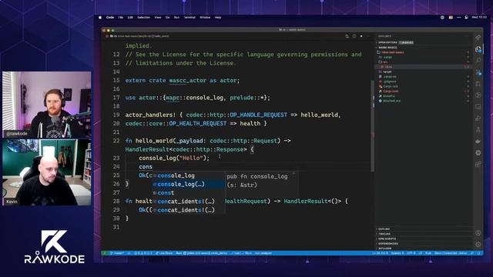Open the Terminal menu
The height and width of the screenshot is (277, 493).
pos(189,18)
